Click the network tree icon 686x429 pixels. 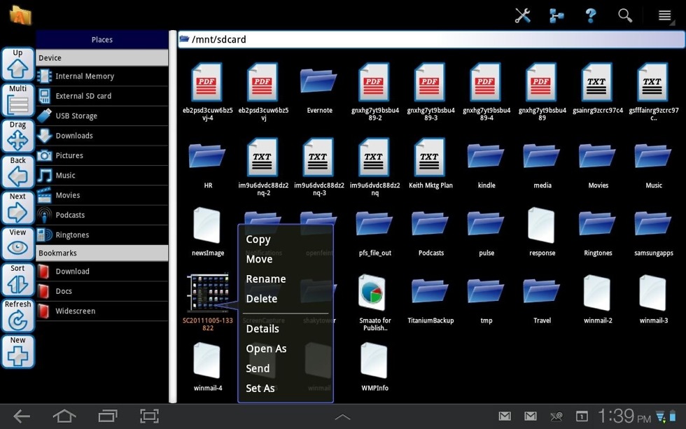pos(556,15)
